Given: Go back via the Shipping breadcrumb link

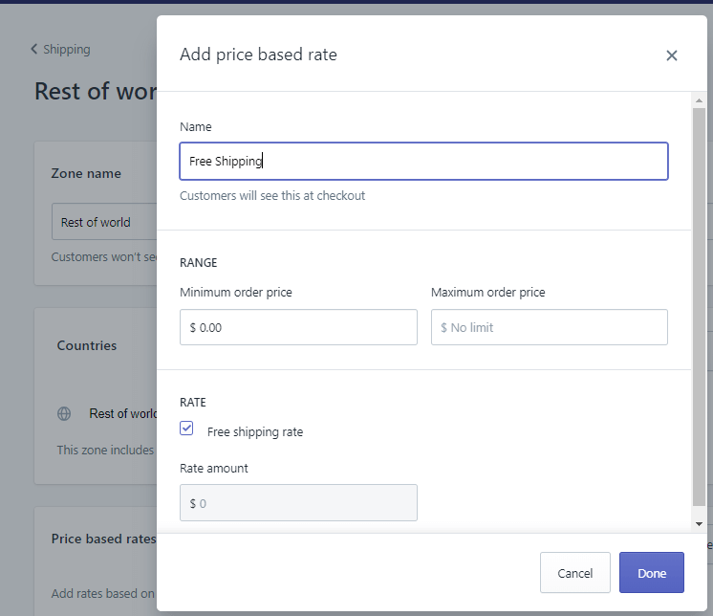Looking at the screenshot, I should pyautogui.click(x=66, y=50).
